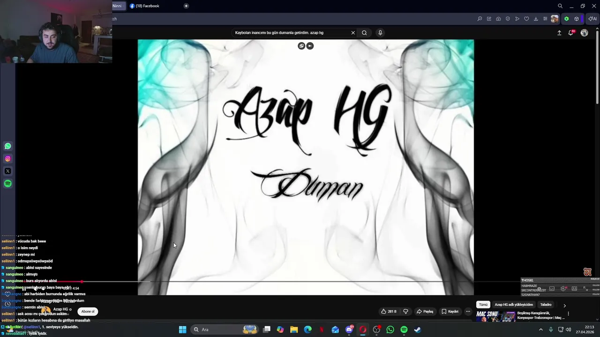Show hidden system tray icons

click(x=540, y=330)
